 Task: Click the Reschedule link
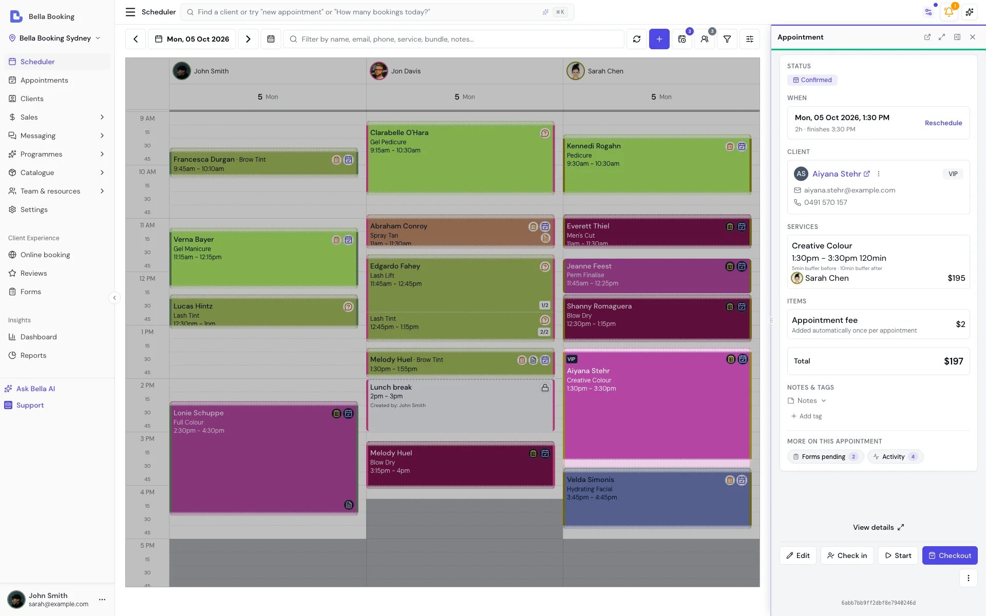[943, 123]
